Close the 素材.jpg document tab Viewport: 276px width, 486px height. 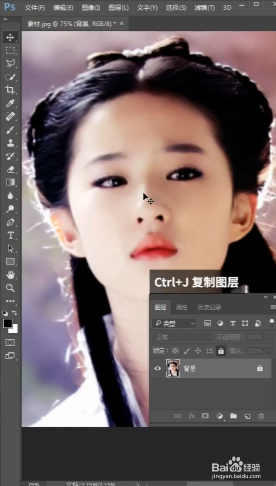[122, 24]
